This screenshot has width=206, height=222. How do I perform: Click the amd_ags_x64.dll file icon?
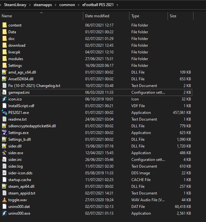(4, 72)
